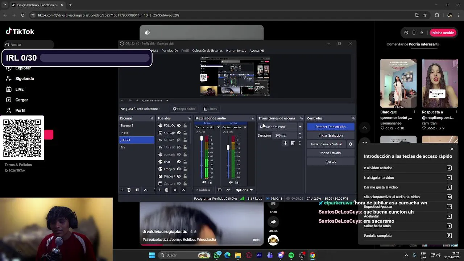Undock the Controles panel
464x261 pixels.
pos(353,118)
